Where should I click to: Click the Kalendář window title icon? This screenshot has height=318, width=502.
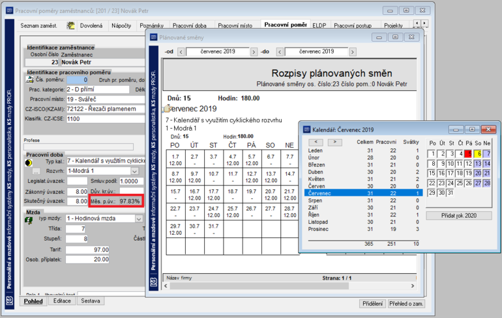pos(306,129)
